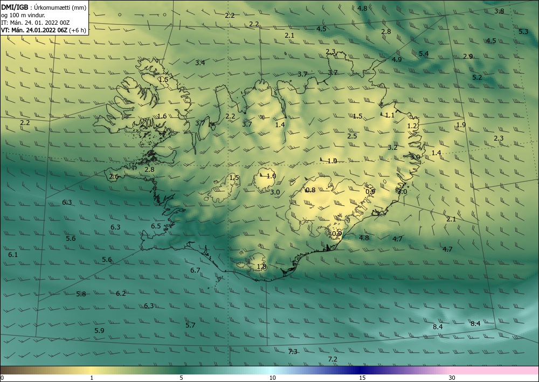This screenshot has width=539, height=382.
Task: Click the map value '5.8'
Action: point(81,294)
